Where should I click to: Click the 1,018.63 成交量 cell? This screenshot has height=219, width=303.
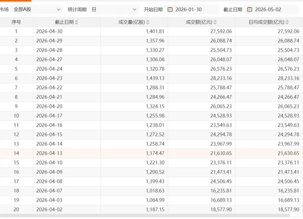[155, 191]
